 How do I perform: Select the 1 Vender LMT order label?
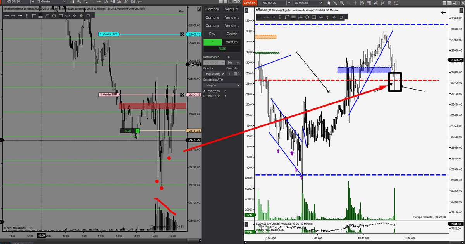[108, 34]
